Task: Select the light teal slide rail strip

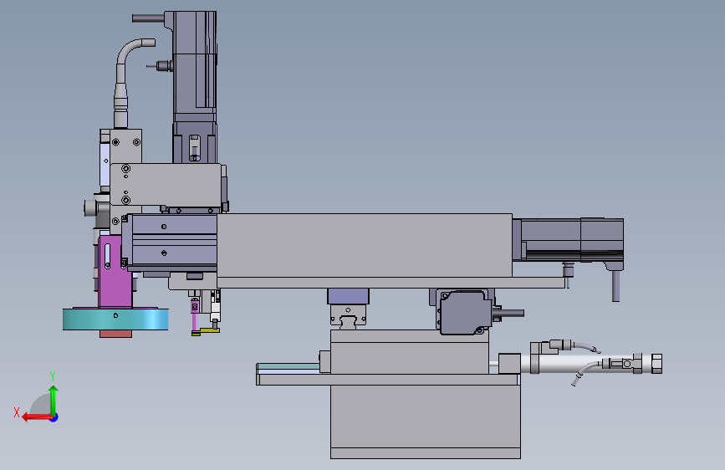Action: point(288,366)
